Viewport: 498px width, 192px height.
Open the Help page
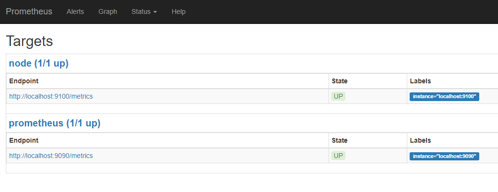[179, 11]
